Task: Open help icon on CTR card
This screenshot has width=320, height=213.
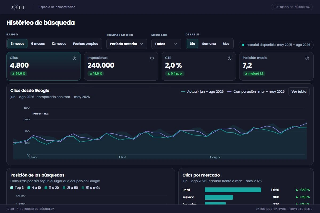Action: tap(230, 58)
